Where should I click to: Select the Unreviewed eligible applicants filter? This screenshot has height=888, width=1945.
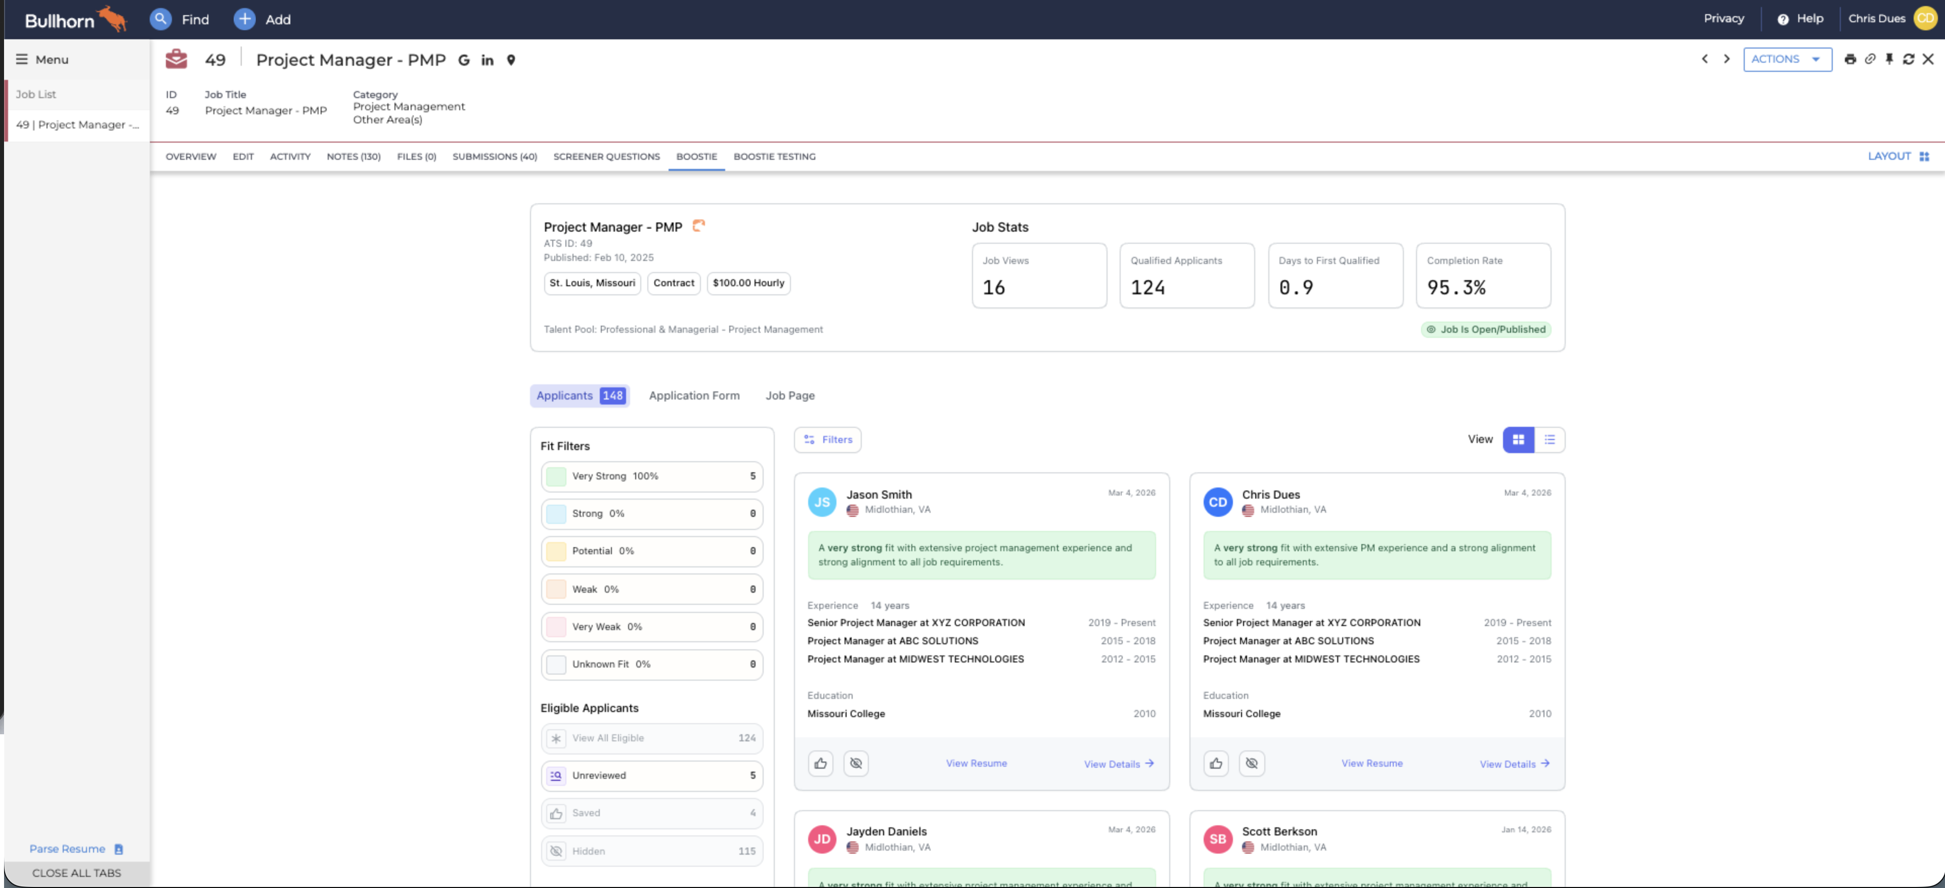(x=651, y=776)
